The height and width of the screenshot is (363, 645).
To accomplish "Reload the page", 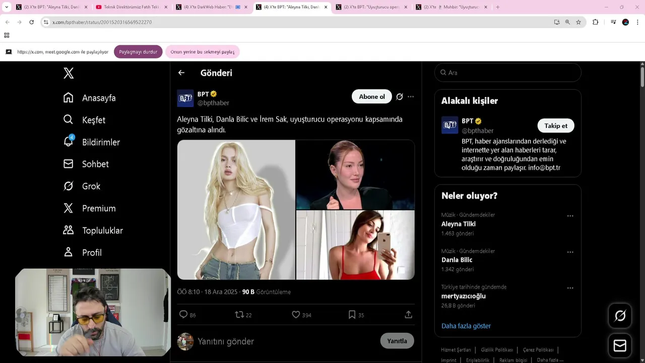I will (31, 22).
